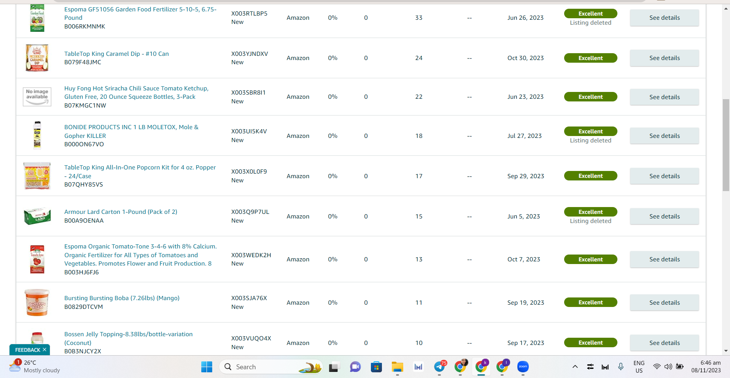Click the Excellent badge for Armour Lard

tap(590, 212)
